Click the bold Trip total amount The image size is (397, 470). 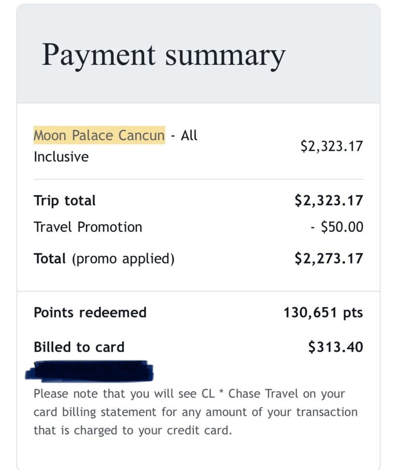tap(329, 201)
